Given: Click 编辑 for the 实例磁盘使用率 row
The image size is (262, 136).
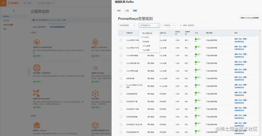Looking at the screenshot, I should point(236,93).
